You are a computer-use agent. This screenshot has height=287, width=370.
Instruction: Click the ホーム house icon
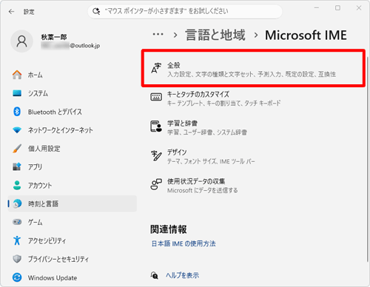tap(17, 75)
